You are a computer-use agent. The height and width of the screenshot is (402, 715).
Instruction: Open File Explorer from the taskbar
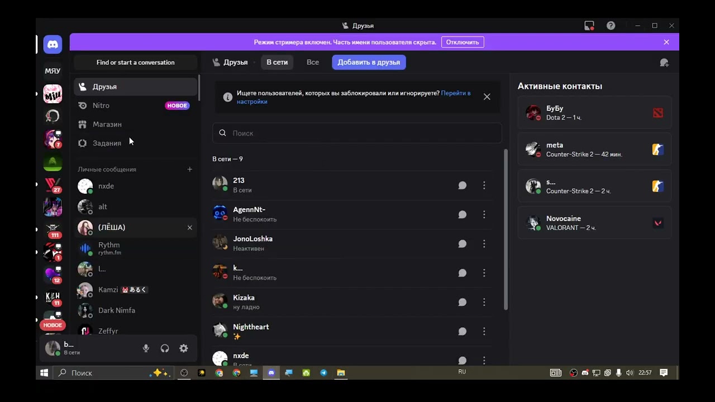(x=341, y=372)
